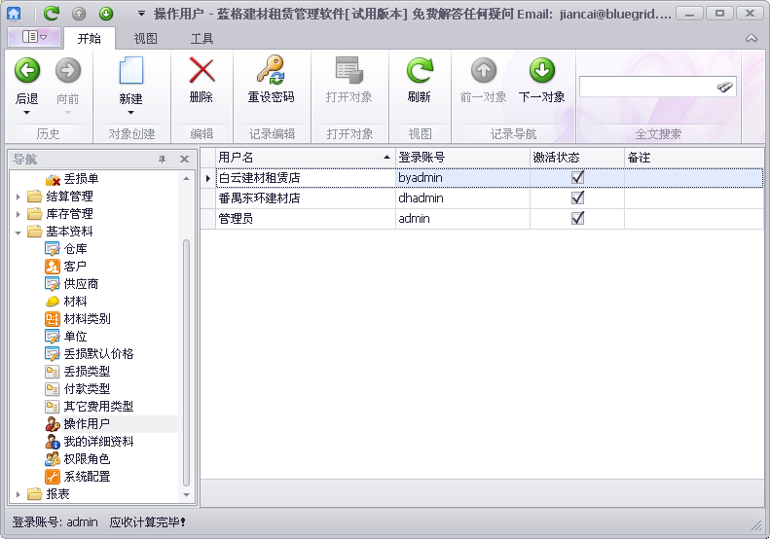The width and height of the screenshot is (770, 539).
Task: Toggle activation checkbox for 管理员
Action: [x=577, y=219]
